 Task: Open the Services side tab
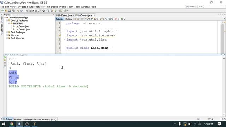coord(2,29)
